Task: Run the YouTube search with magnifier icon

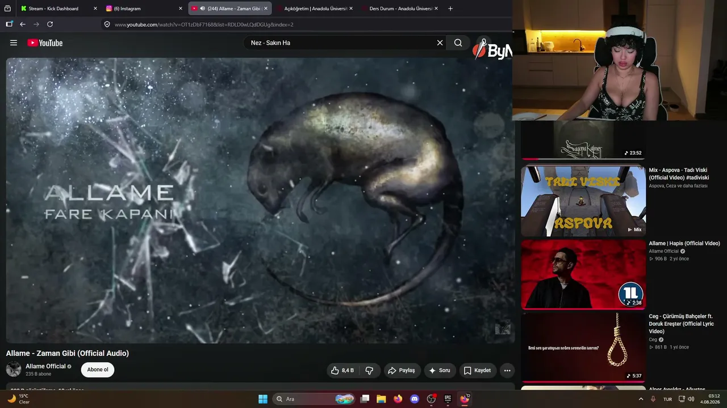Action: (x=458, y=42)
